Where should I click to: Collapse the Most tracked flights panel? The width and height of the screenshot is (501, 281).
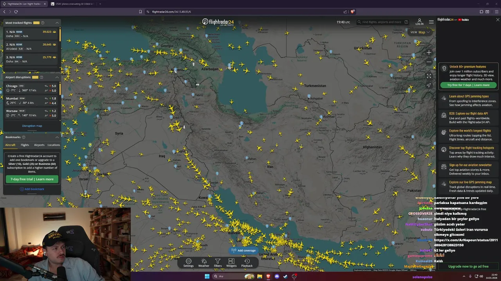coord(57,23)
